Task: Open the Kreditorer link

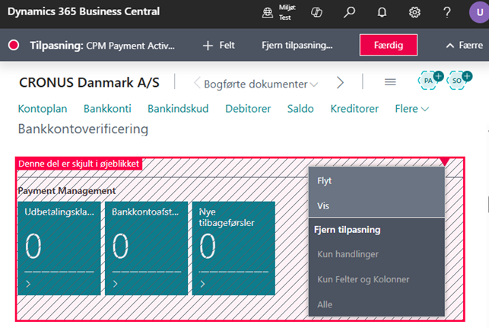Action: [354, 109]
